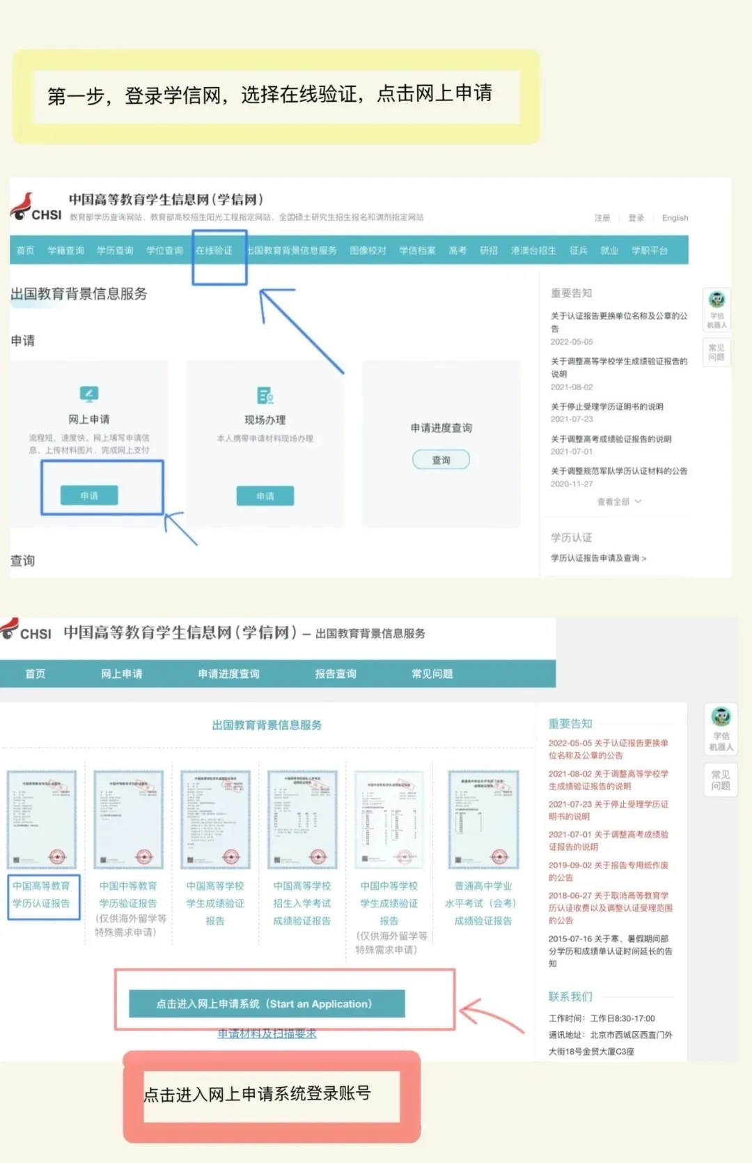Open red notice 2021-07-01 关于调整高考成绩验证报告
752x1163 pixels.
point(609,840)
